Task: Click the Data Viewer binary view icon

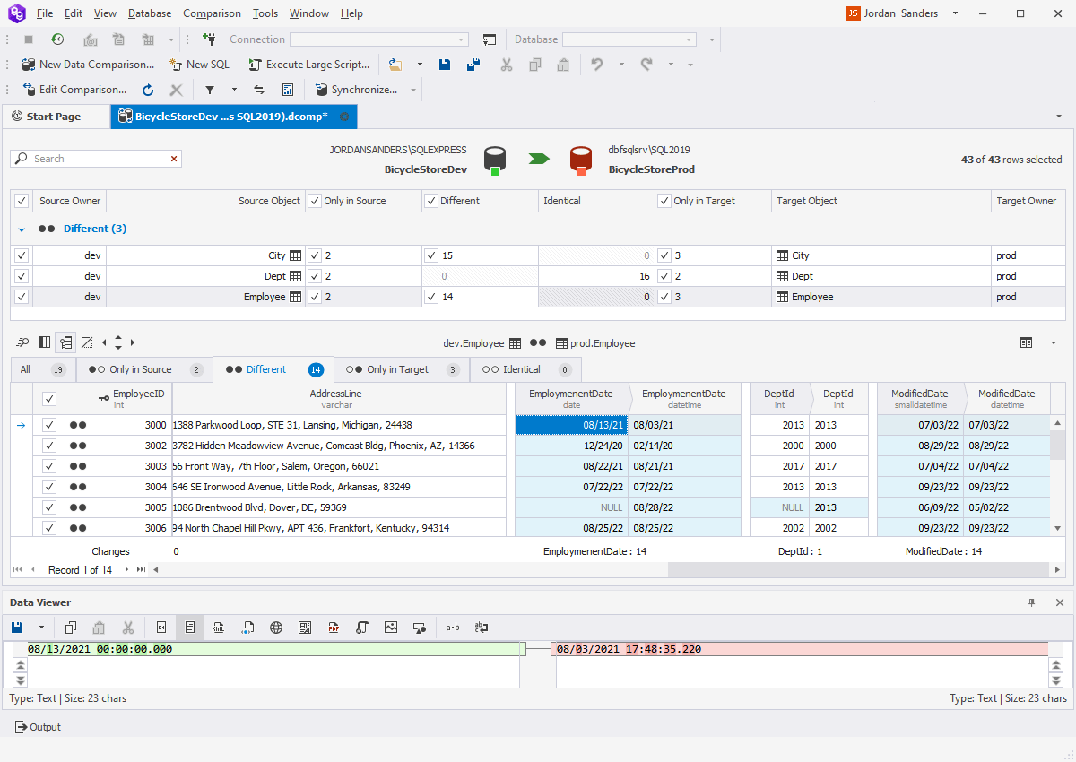Action: [162, 628]
